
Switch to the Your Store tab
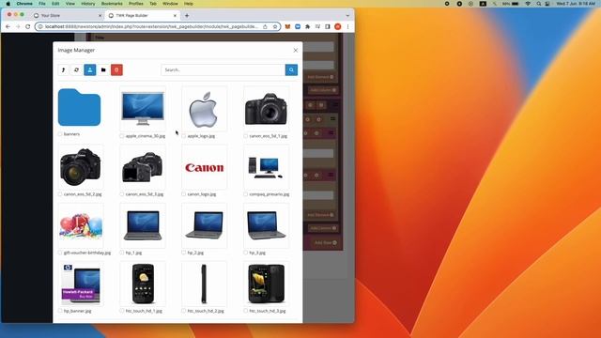click(67, 16)
